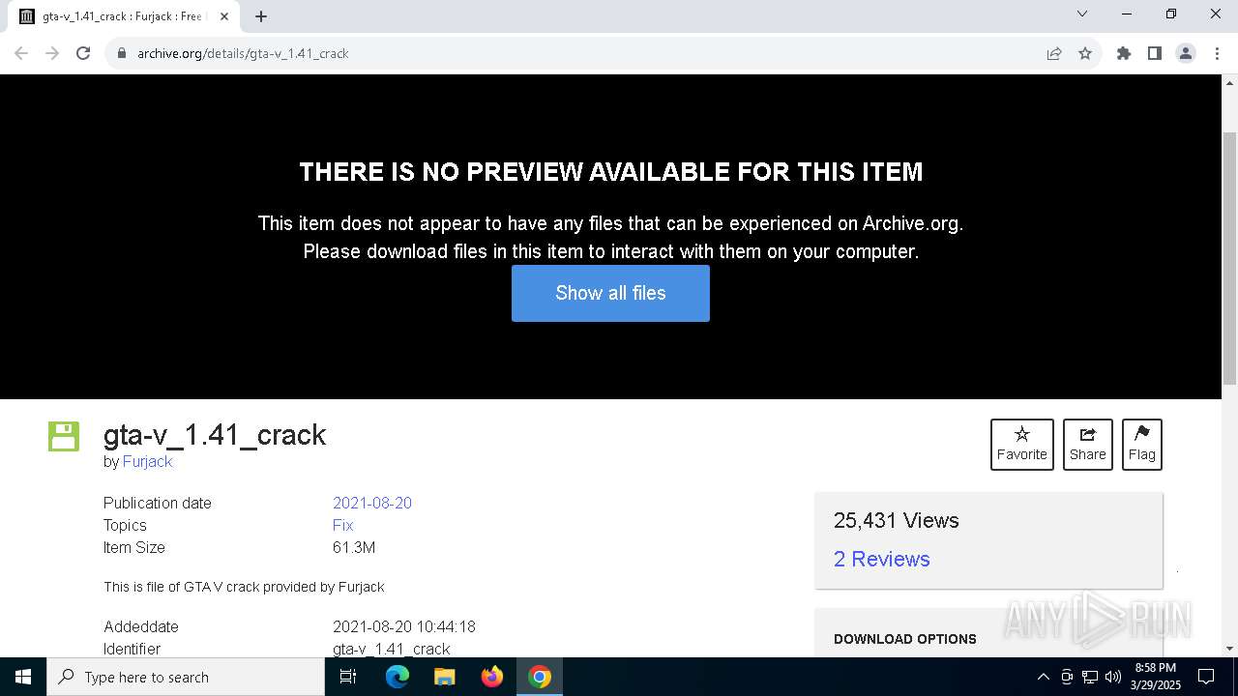Close the gta-v_1.41_crack tab
Image resolution: width=1238 pixels, height=696 pixels.
coord(225,16)
